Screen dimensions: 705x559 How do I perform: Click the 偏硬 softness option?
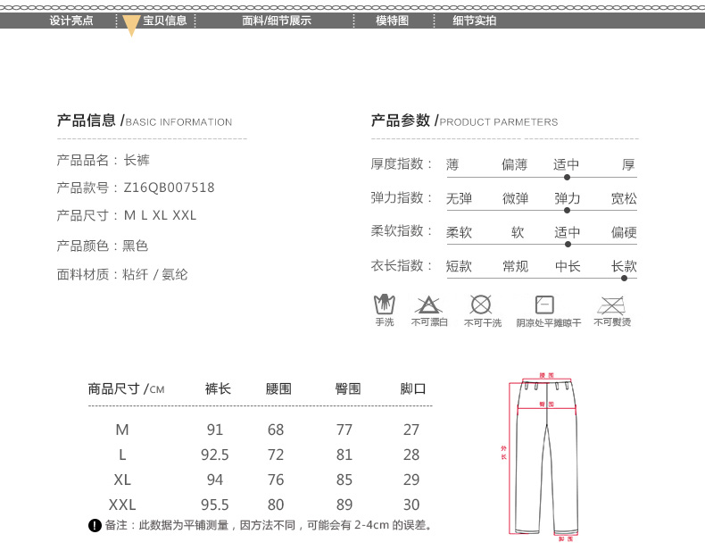[x=624, y=232]
